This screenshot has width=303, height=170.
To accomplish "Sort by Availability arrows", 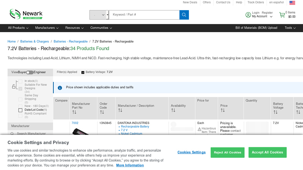I will tap(173, 110).
